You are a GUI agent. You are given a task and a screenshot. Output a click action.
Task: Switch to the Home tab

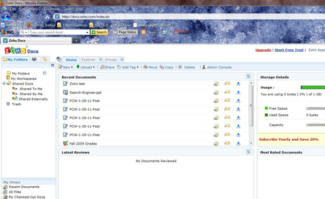(x=71, y=60)
